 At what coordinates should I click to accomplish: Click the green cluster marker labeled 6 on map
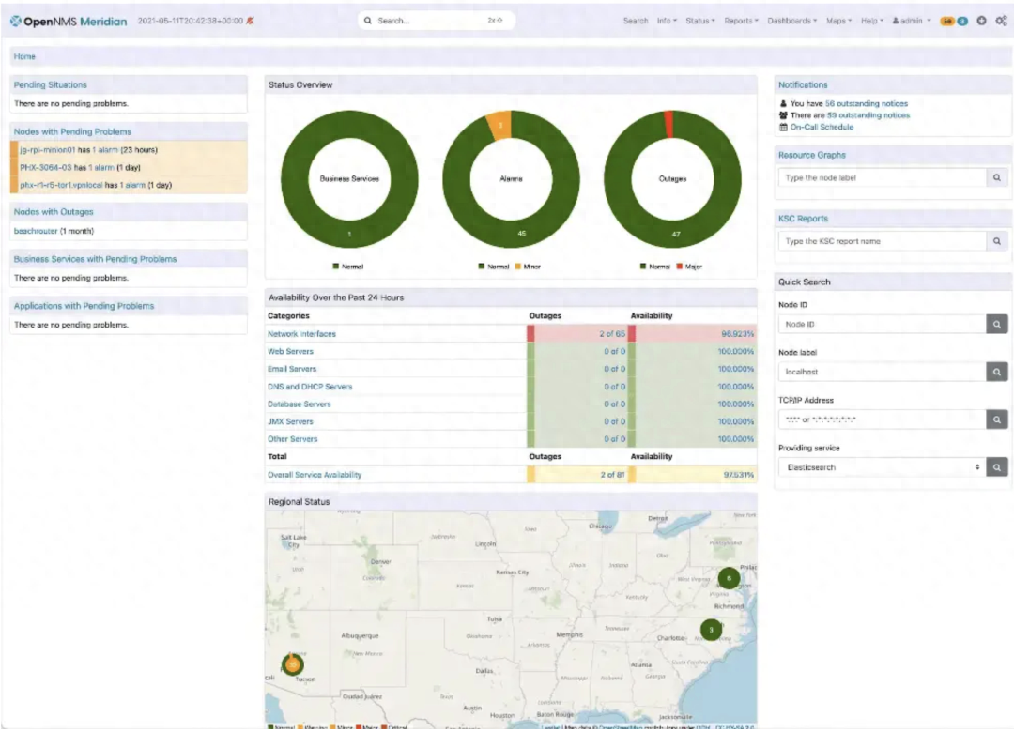[729, 578]
